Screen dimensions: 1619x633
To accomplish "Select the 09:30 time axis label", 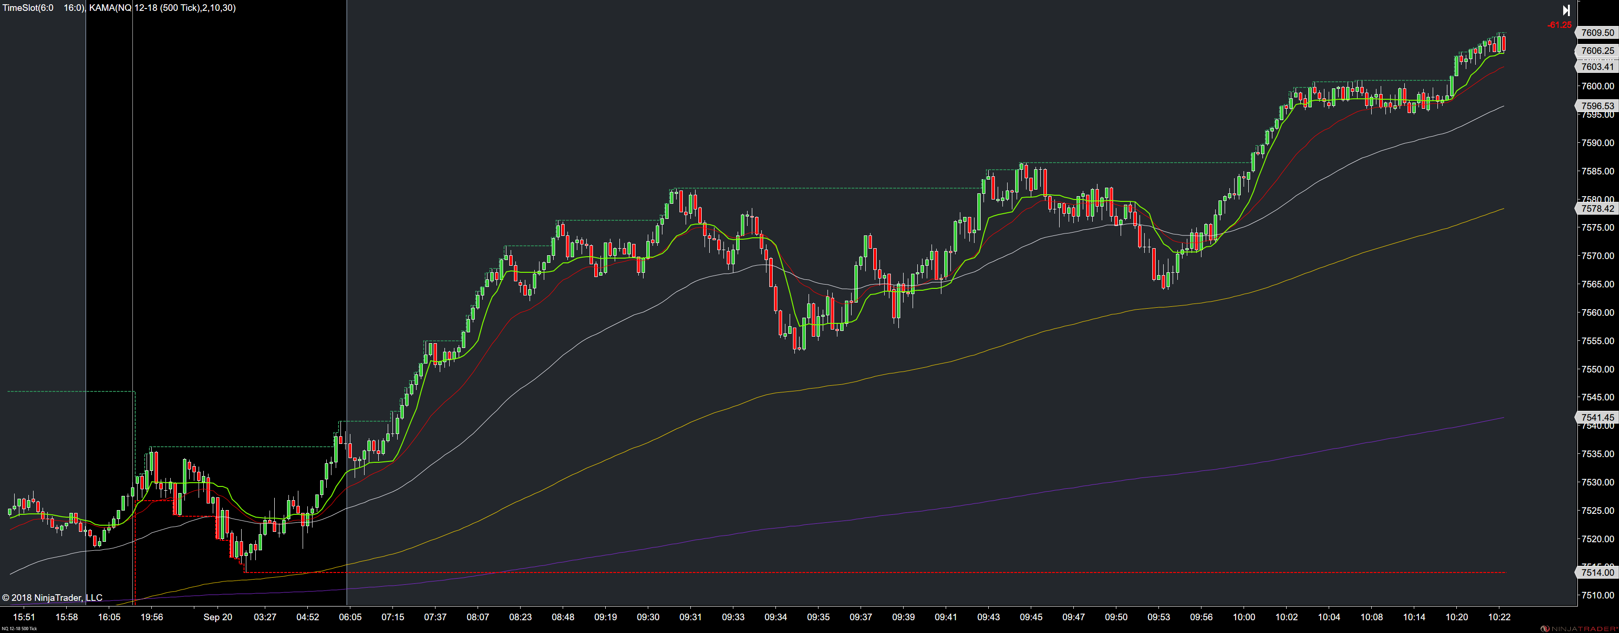I will (x=648, y=617).
